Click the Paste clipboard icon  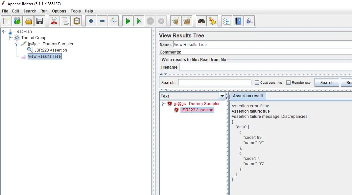(77, 21)
